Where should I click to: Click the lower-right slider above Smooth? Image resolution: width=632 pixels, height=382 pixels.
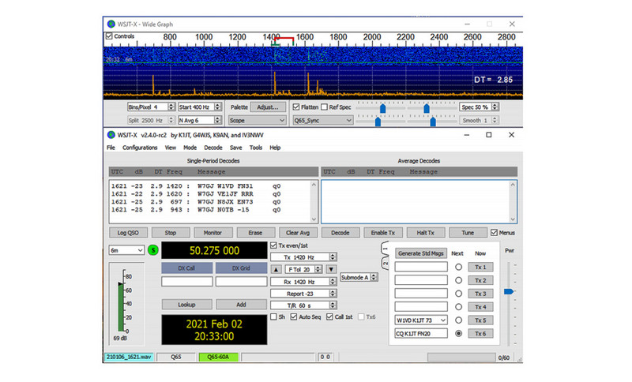(432, 122)
